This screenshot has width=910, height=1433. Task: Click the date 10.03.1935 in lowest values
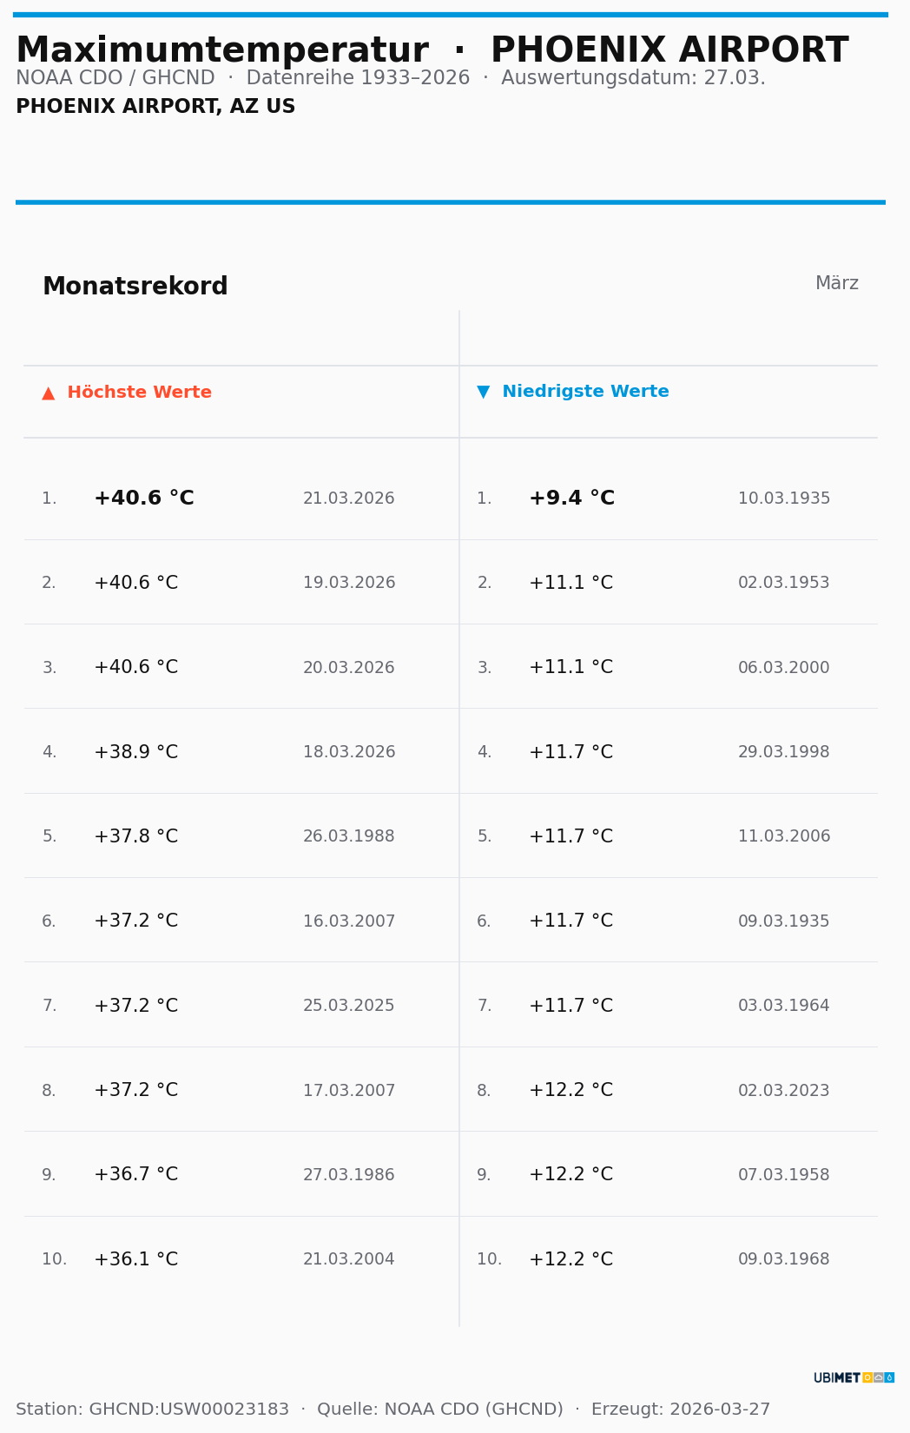pyautogui.click(x=783, y=499)
